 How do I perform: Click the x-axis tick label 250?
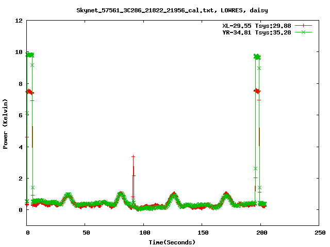pos(320,233)
